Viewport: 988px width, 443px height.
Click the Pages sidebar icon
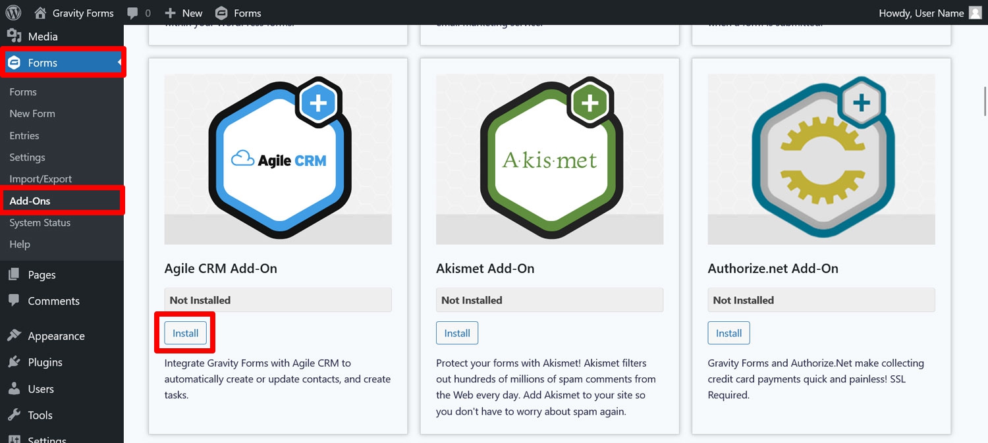coord(14,274)
